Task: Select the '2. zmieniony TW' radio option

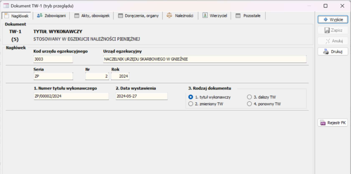Action: 191,104
